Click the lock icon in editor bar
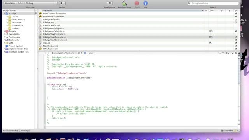Image resolution: width=249 pixels, height=140 pixels. [x=239, y=53]
